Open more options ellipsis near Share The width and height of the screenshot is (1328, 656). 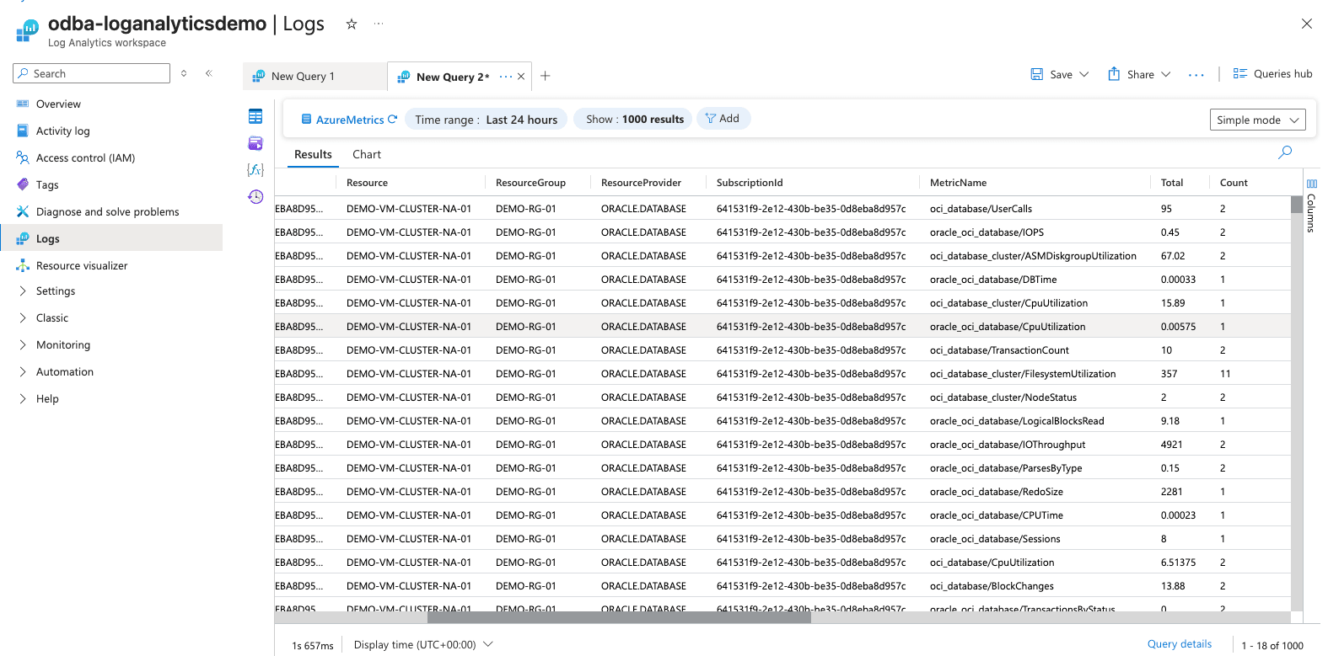click(1196, 75)
